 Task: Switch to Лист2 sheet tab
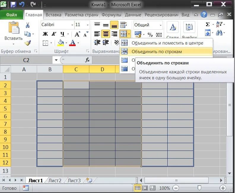click(55, 181)
